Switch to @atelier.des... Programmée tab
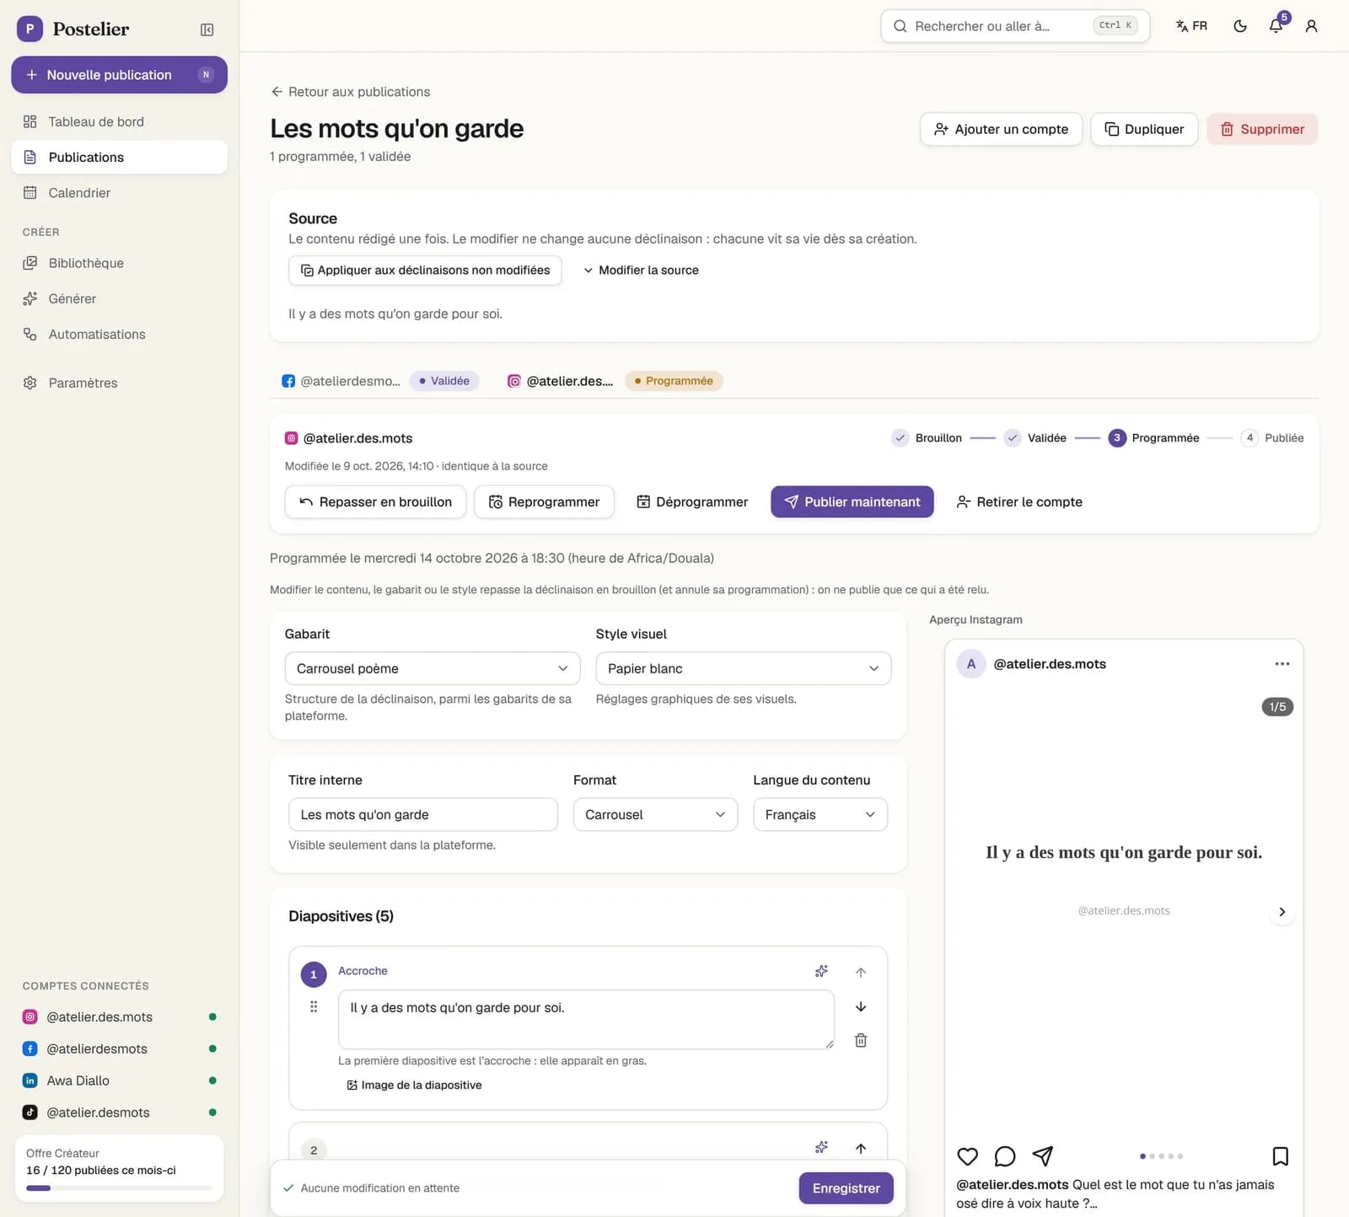Image resolution: width=1349 pixels, height=1217 pixels. click(615, 381)
